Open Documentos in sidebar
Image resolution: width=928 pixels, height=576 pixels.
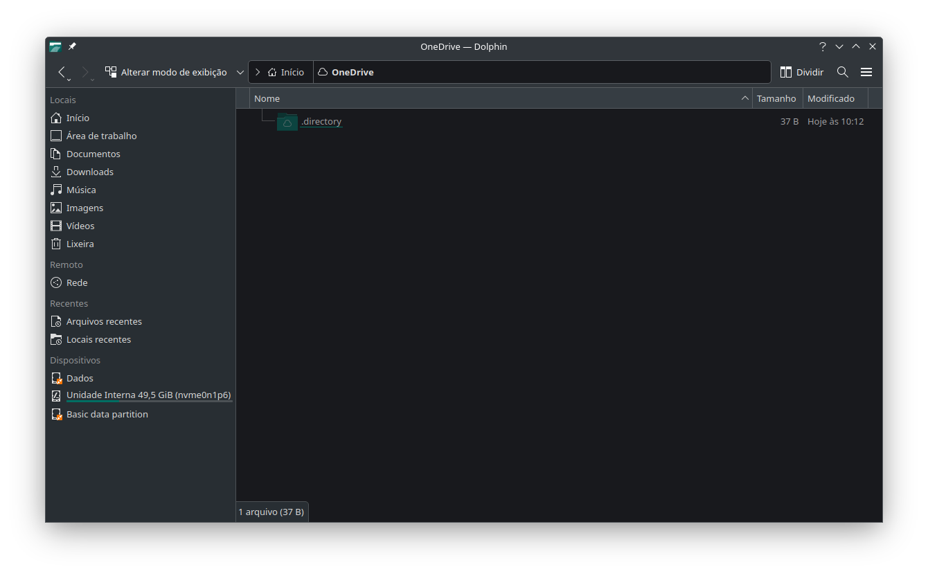pyautogui.click(x=141, y=154)
